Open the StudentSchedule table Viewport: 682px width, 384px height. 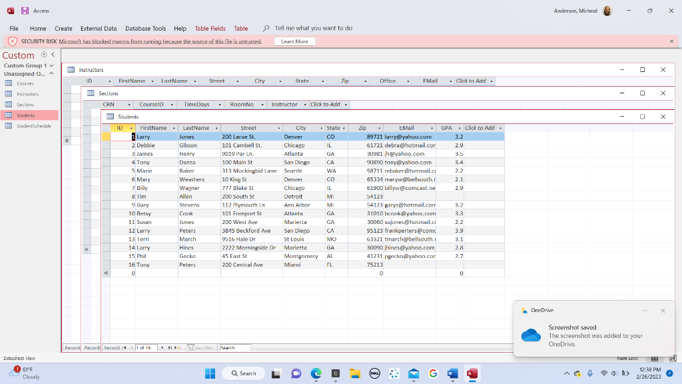(x=33, y=126)
